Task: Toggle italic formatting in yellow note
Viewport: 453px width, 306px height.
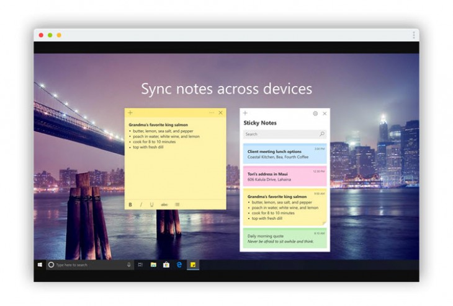Action: [141, 204]
